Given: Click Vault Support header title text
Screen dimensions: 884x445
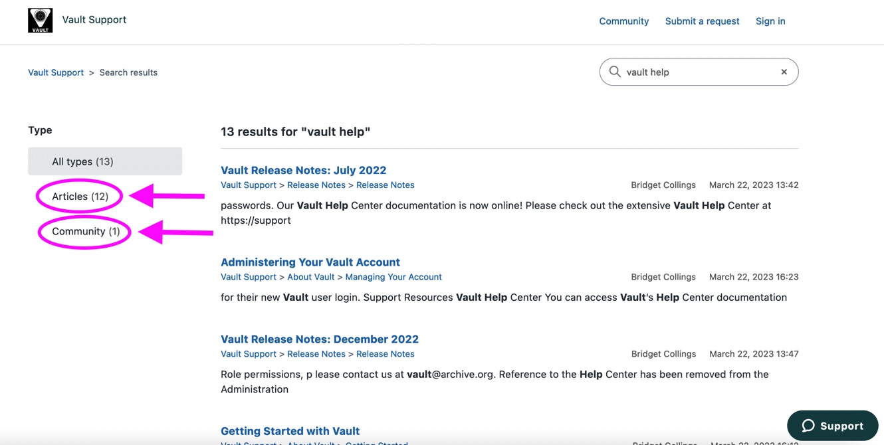Looking at the screenshot, I should coord(94,20).
